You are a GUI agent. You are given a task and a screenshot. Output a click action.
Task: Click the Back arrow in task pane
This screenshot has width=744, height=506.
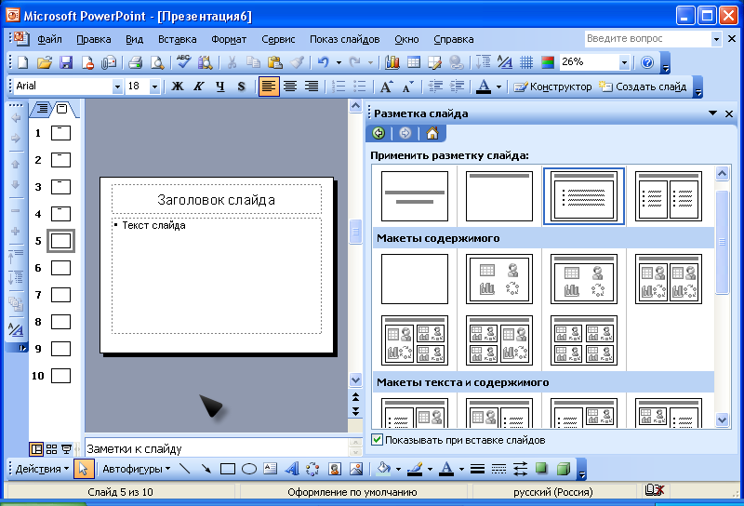(x=379, y=133)
